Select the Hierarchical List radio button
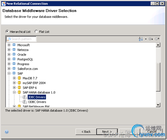Image resolution: width=167 pixels, height=140 pixels. click(x=7, y=31)
